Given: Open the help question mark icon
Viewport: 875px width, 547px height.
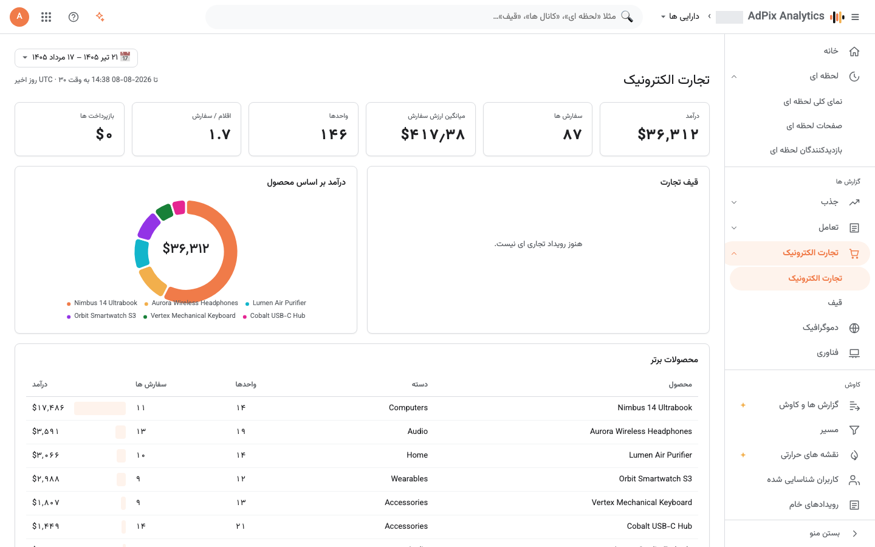Looking at the screenshot, I should pos(74,17).
